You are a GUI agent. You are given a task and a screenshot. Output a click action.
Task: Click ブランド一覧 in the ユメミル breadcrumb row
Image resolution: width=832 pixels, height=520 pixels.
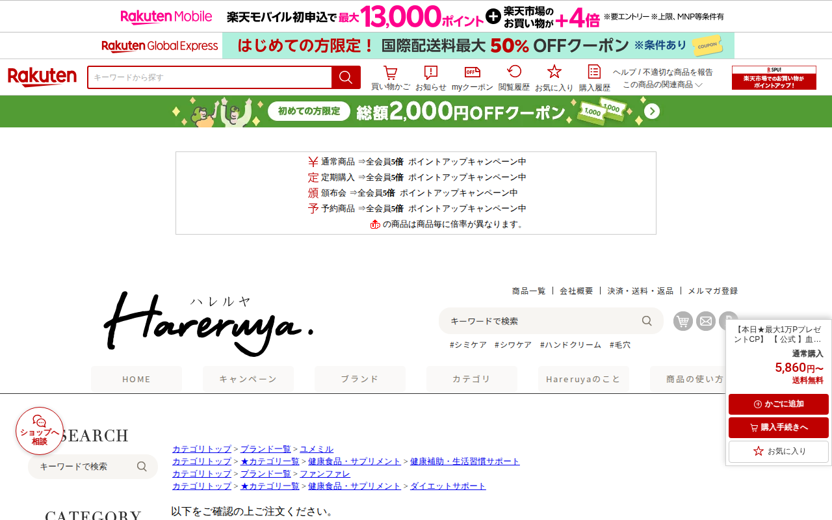266,449
